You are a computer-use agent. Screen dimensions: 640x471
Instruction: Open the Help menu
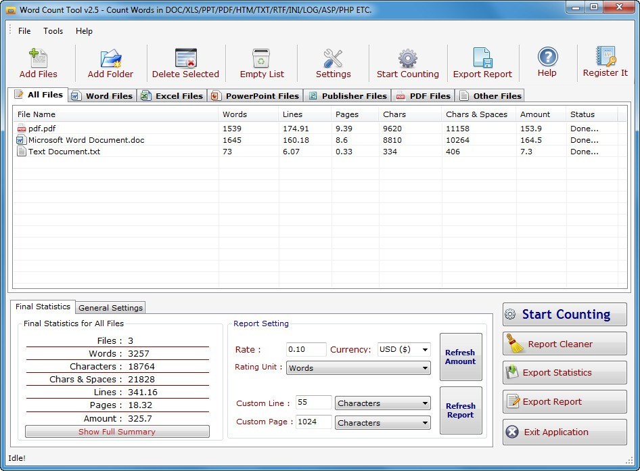point(84,31)
